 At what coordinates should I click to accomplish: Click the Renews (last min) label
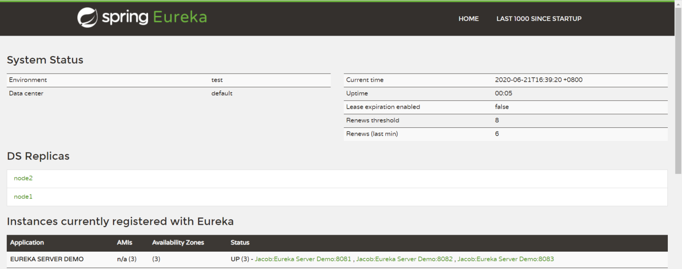[372, 134]
